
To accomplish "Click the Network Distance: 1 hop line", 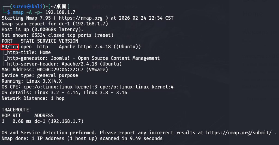I will click(x=33, y=98).
